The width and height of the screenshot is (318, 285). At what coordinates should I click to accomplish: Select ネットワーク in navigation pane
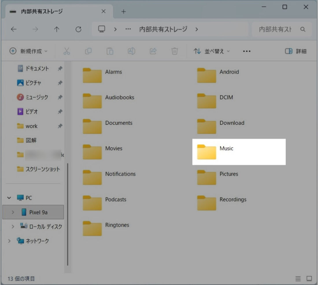(x=33, y=241)
